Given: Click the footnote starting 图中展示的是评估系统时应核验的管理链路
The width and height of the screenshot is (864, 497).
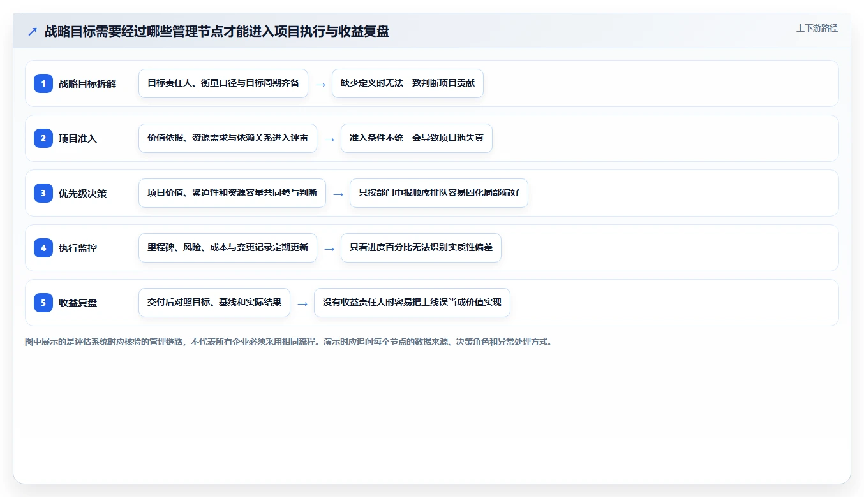Looking at the screenshot, I should (x=290, y=342).
